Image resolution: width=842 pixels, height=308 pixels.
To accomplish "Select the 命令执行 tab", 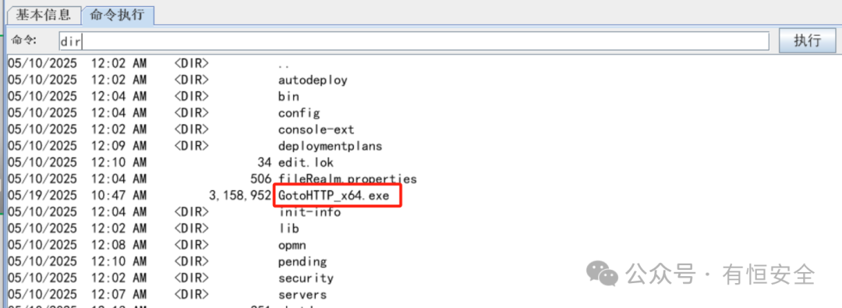I will pyautogui.click(x=117, y=15).
